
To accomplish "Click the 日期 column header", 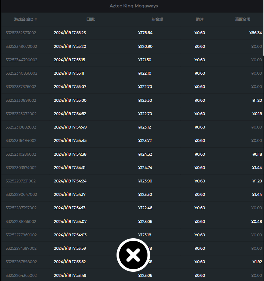I will pyautogui.click(x=91, y=19).
